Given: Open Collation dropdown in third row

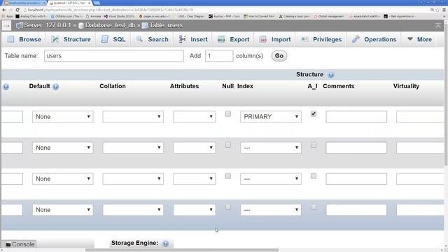Looking at the screenshot, I should (x=133, y=179).
